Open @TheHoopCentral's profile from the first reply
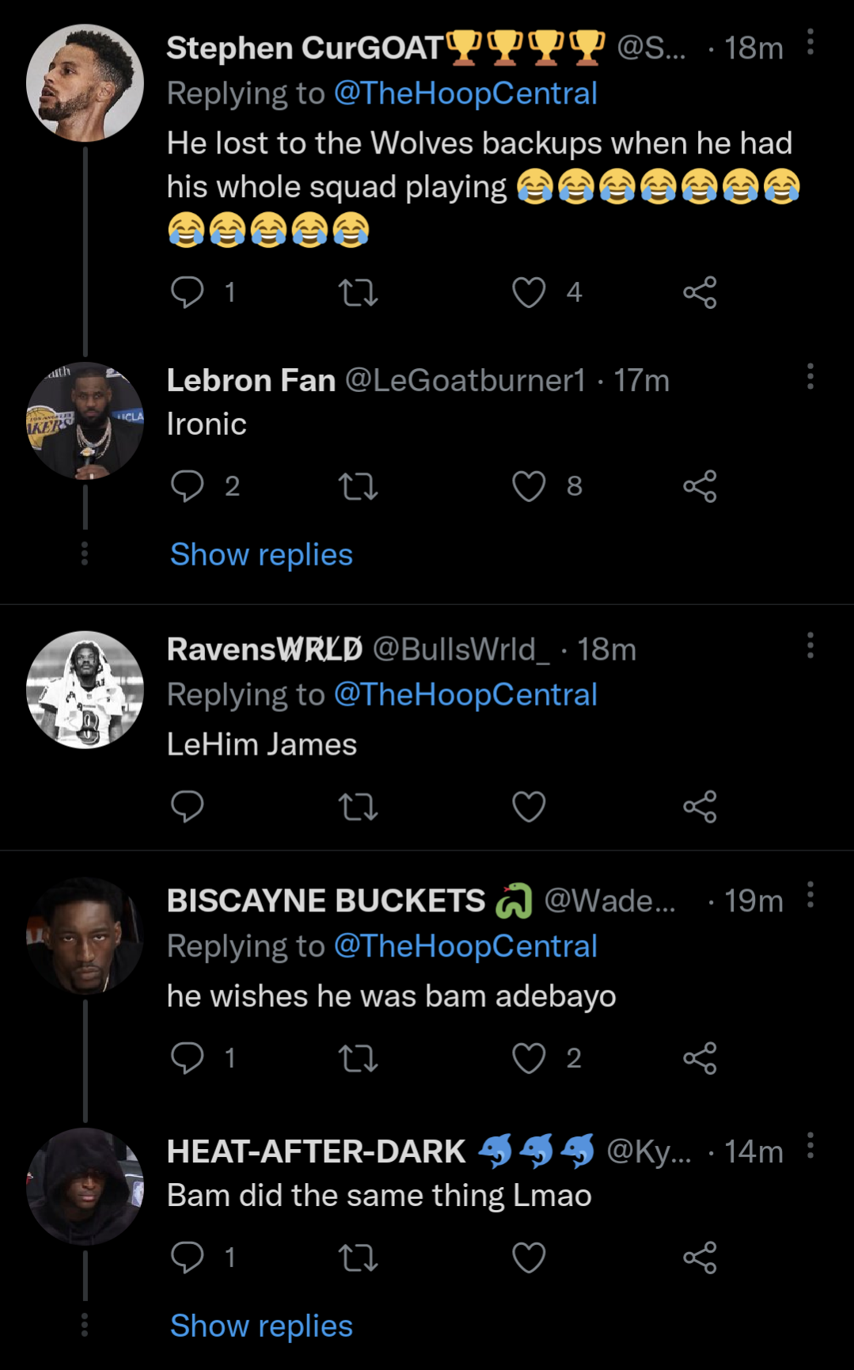854x1370 pixels. point(467,93)
